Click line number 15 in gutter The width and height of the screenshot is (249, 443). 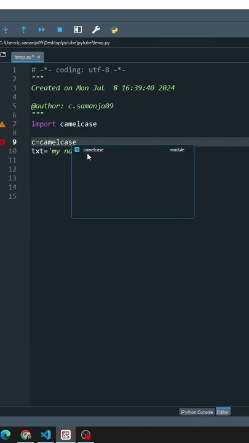pos(12,196)
